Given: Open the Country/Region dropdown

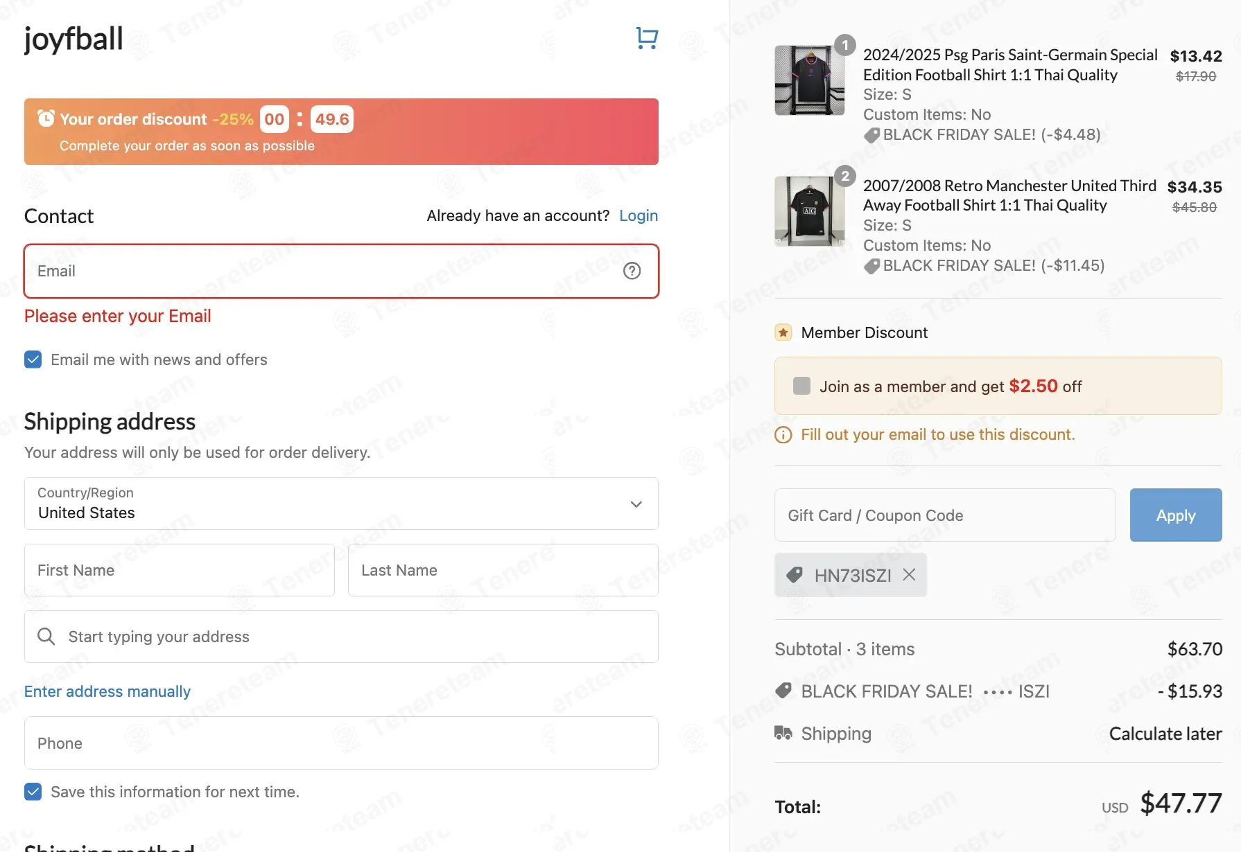Looking at the screenshot, I should coord(341,504).
